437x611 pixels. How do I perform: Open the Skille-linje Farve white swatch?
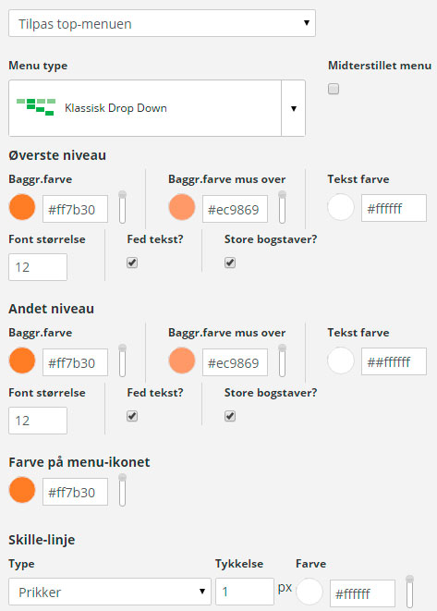click(x=310, y=592)
